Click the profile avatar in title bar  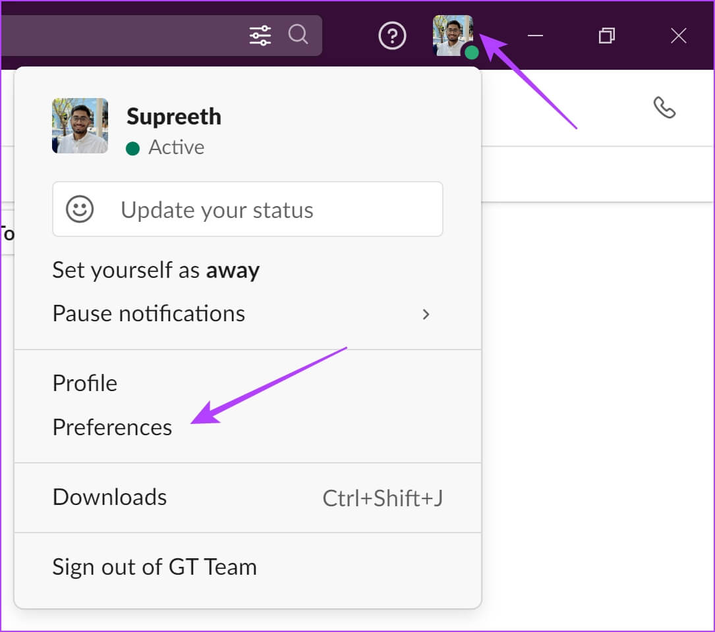coord(453,36)
